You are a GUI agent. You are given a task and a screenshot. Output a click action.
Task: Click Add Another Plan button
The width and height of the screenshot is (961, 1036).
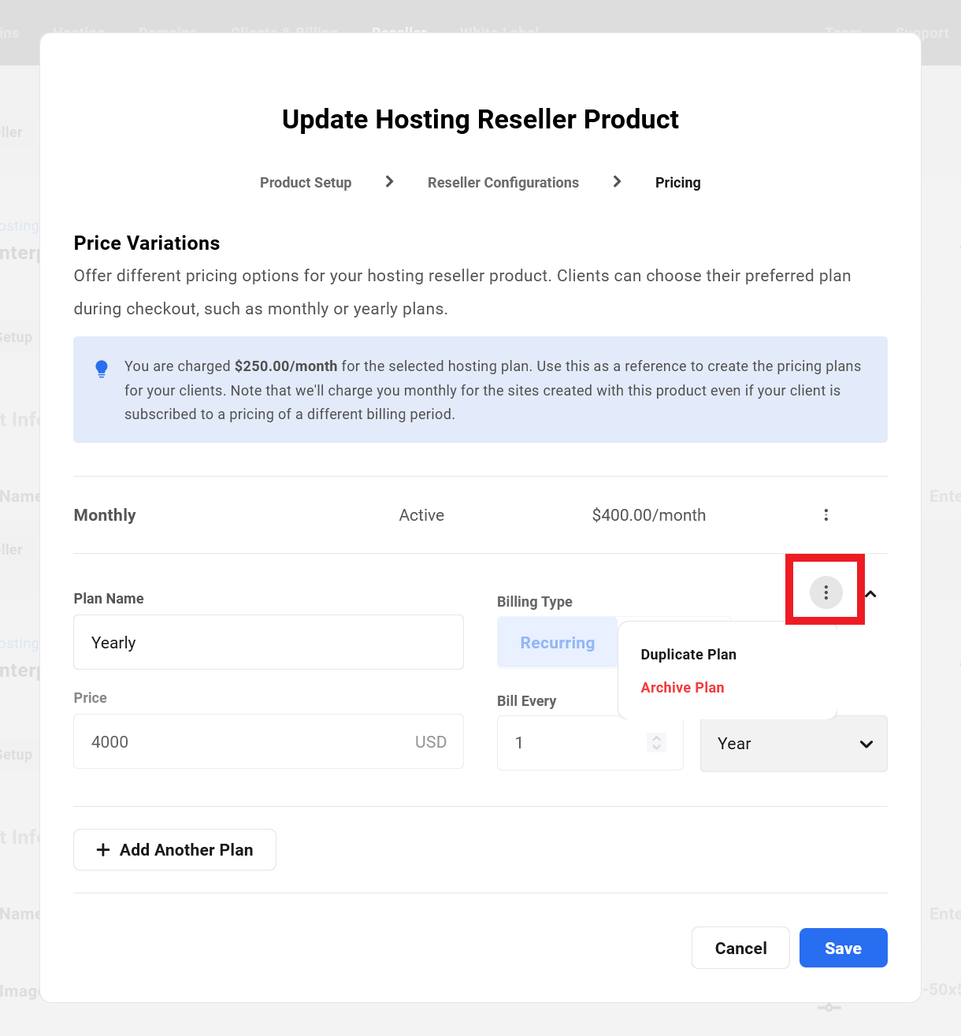[x=175, y=850]
